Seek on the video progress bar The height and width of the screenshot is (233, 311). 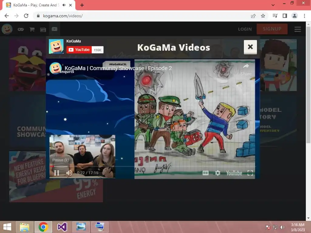coord(152,167)
